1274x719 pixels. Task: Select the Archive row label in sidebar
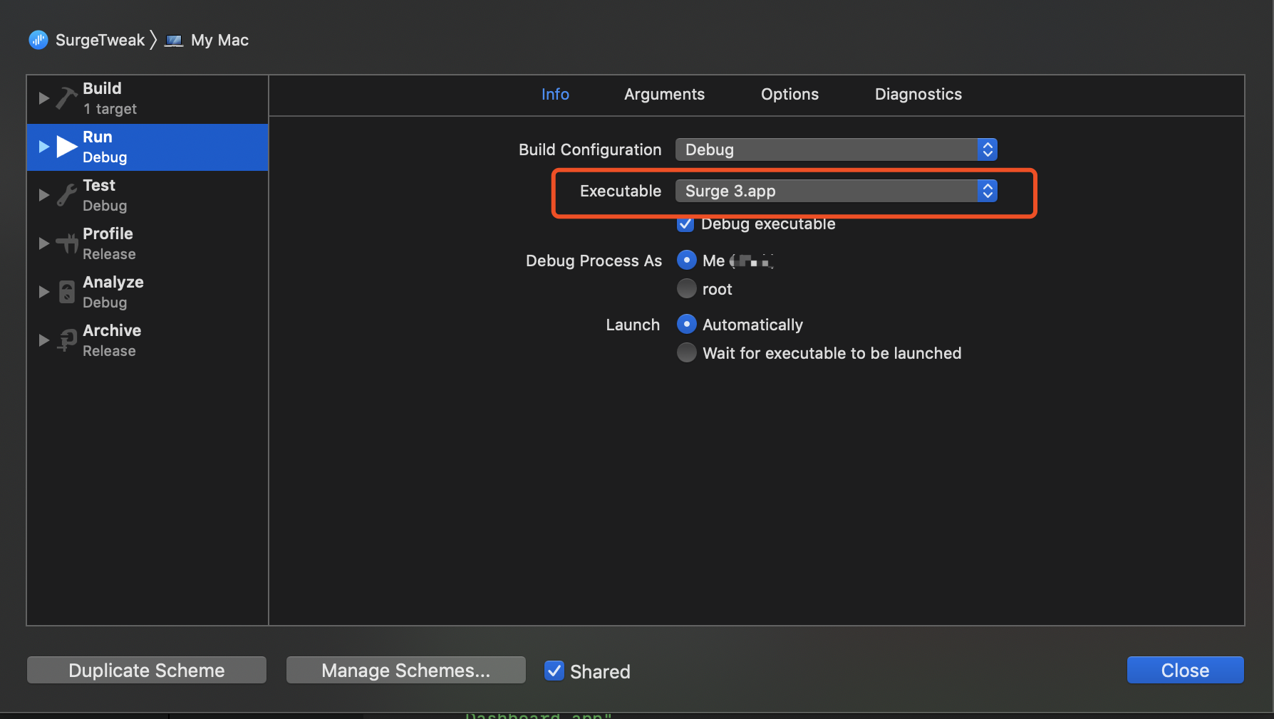(x=112, y=330)
